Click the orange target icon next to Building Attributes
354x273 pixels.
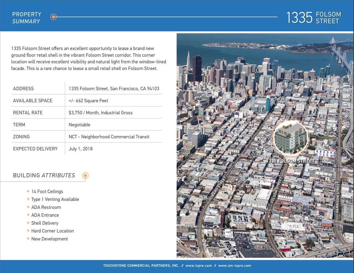tap(85, 175)
